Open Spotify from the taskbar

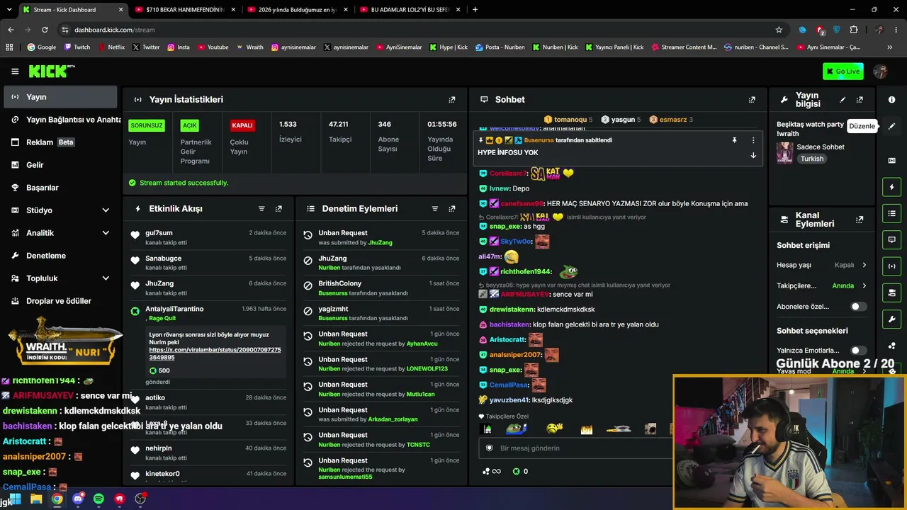[x=98, y=499]
